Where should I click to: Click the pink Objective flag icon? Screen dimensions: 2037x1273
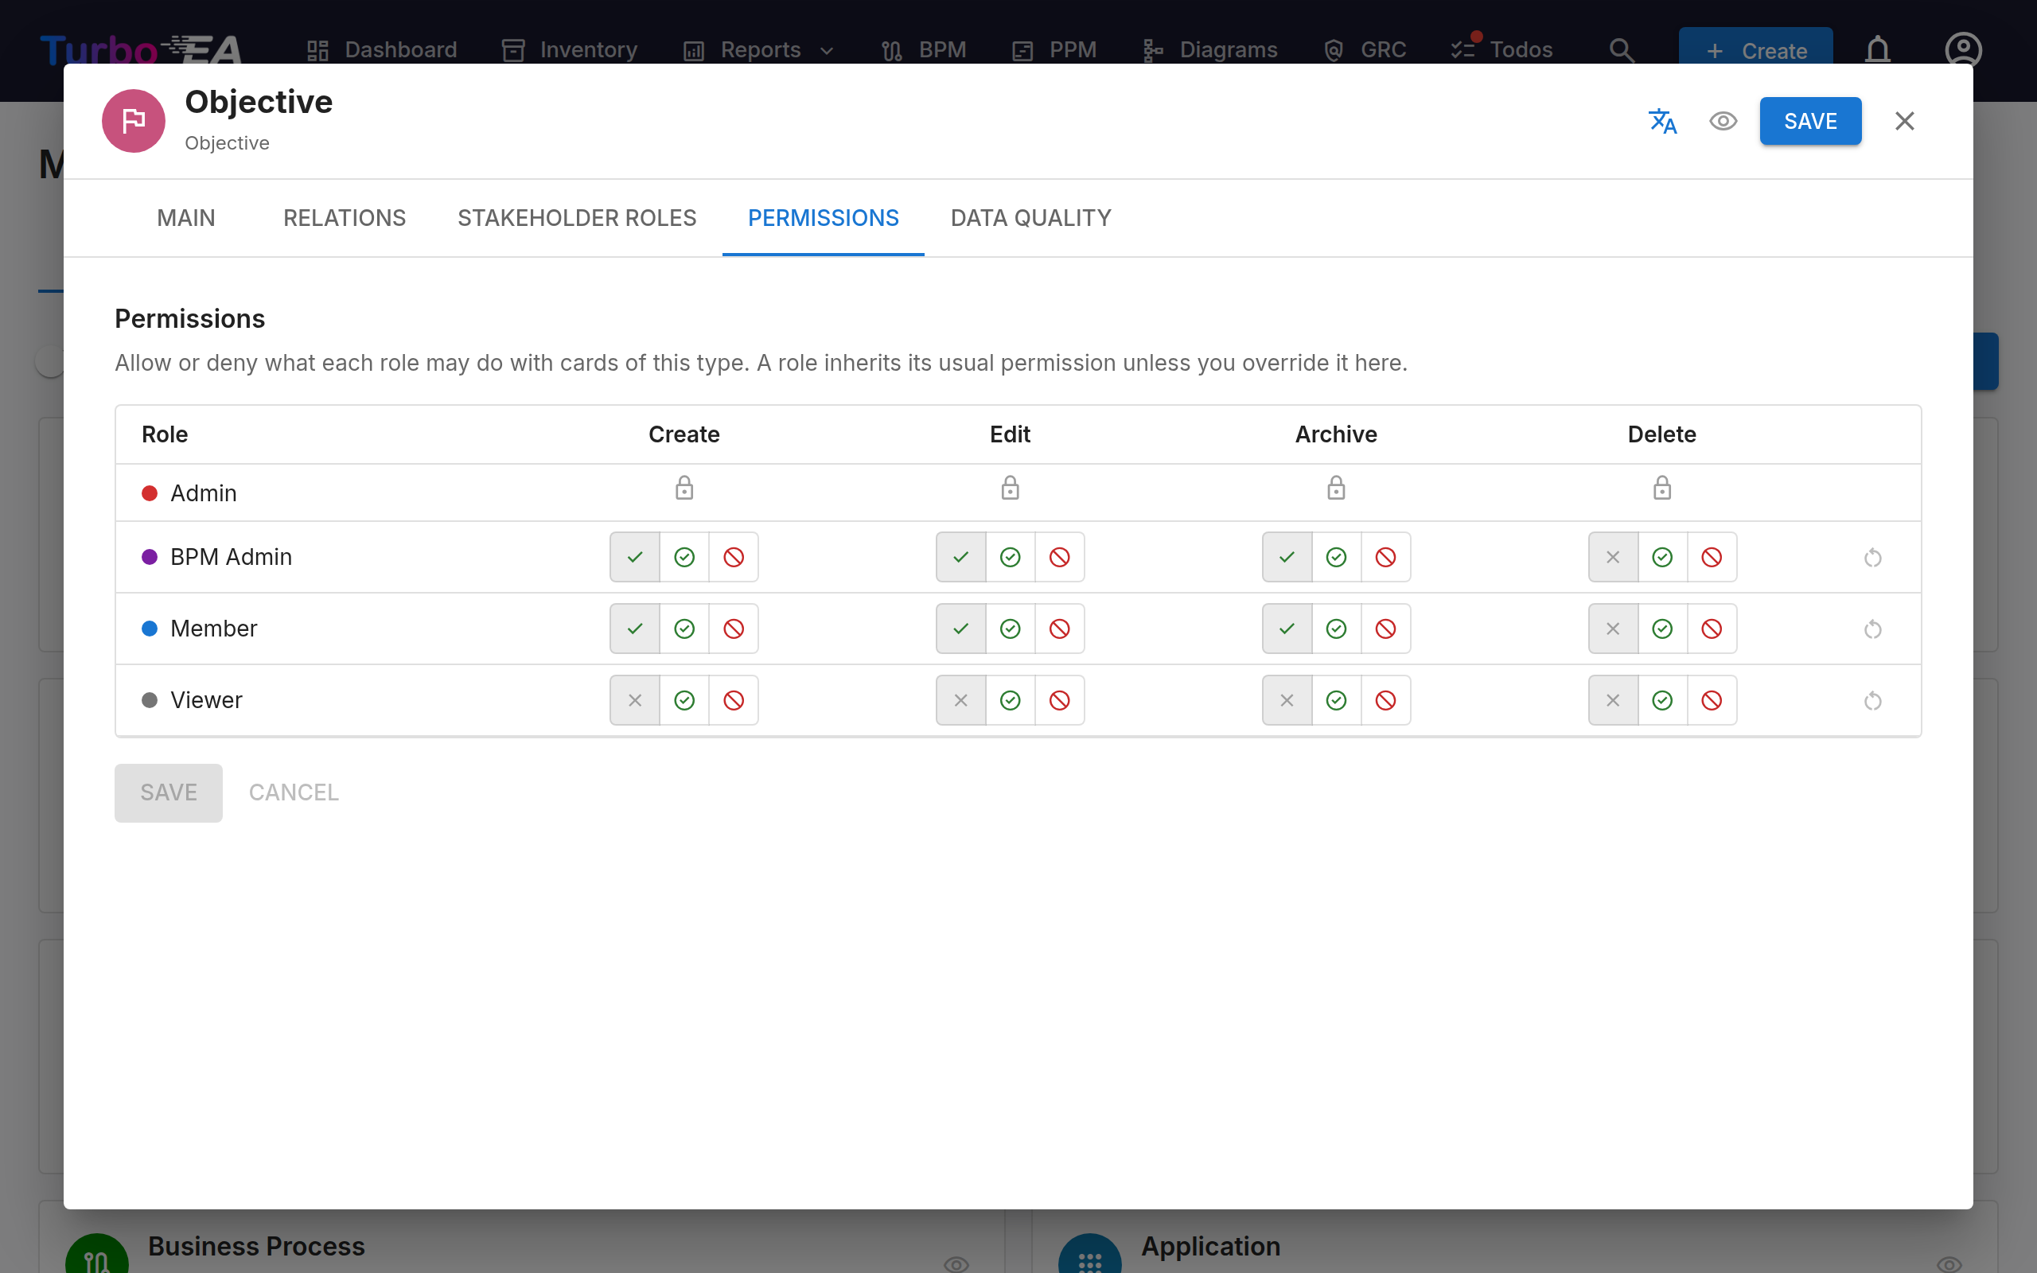coord(134,121)
